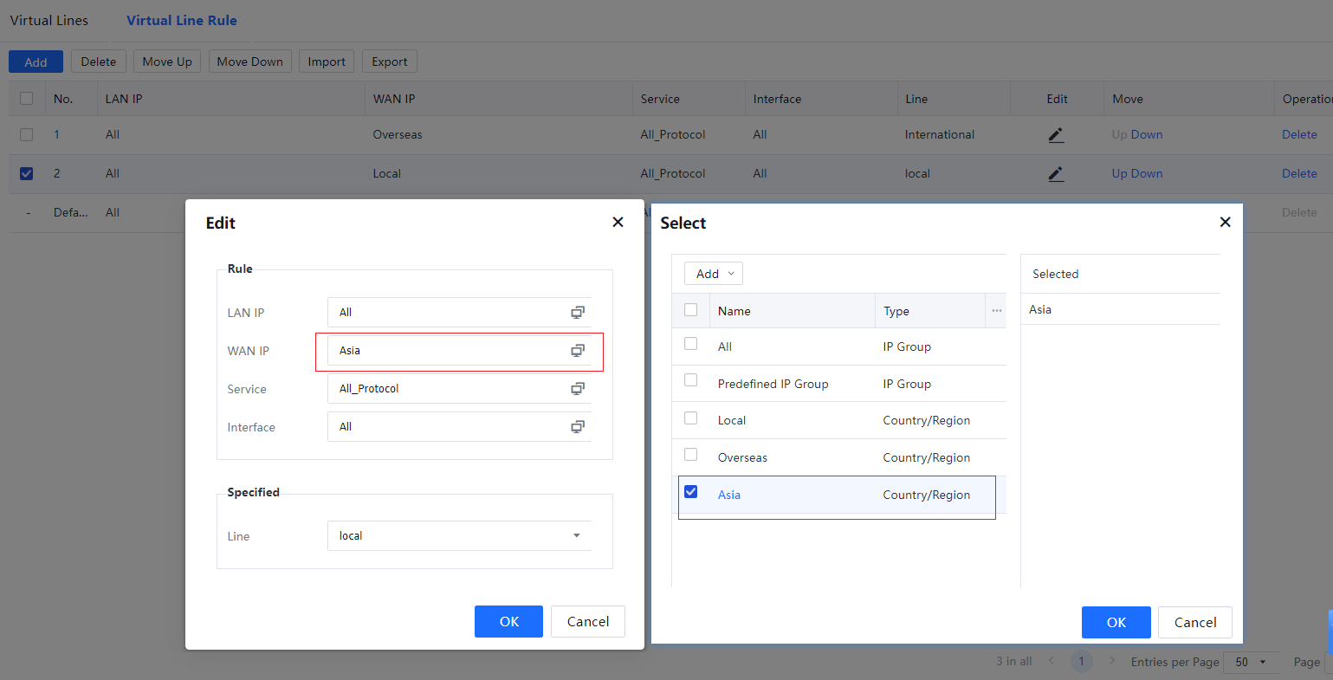Select Virtual Line Rule tab

click(182, 21)
